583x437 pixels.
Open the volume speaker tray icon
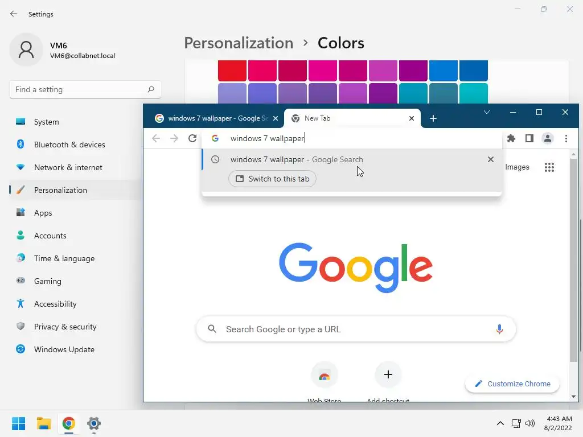[x=530, y=423]
